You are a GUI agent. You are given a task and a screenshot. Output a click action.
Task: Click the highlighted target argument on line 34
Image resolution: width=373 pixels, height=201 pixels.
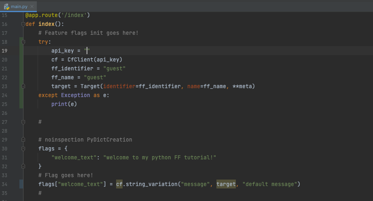coord(226,184)
